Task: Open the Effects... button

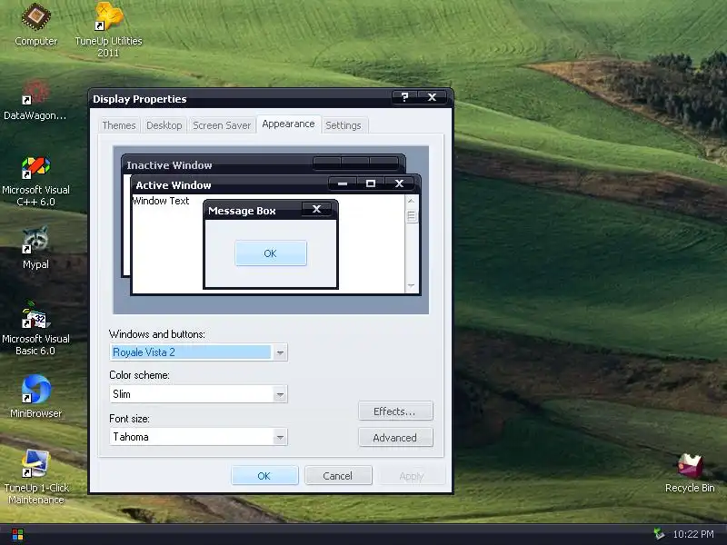Action: click(x=395, y=411)
